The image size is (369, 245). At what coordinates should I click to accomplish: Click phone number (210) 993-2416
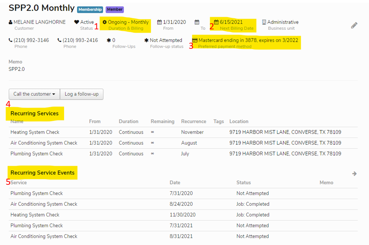(80, 40)
